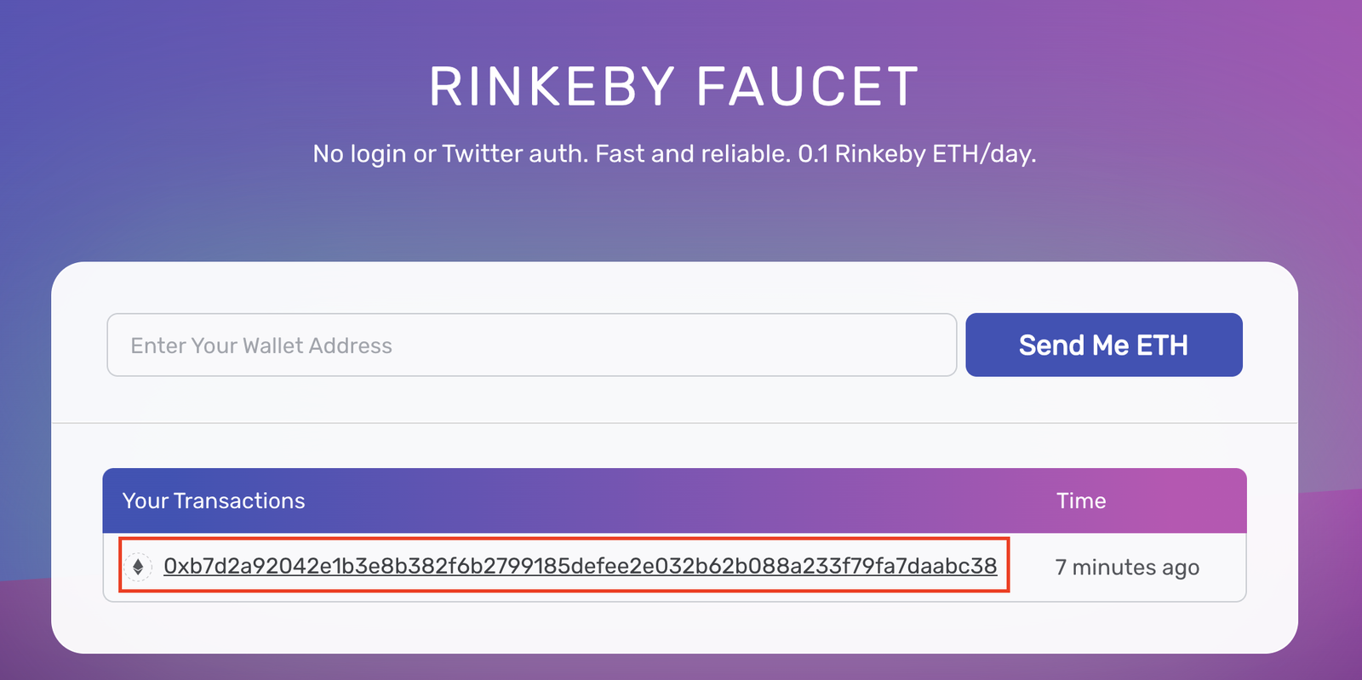Click the Your Transactions column header
The image size is (1362, 680).
click(214, 500)
